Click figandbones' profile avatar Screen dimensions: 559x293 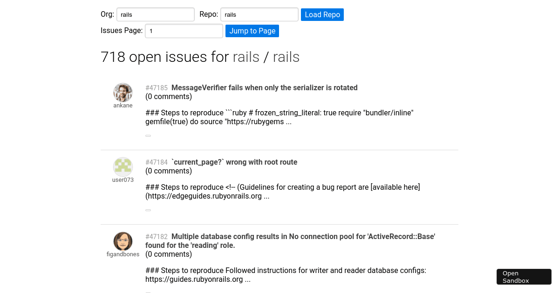[123, 241]
